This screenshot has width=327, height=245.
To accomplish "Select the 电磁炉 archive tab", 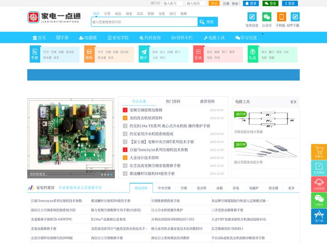I will coord(254,188).
